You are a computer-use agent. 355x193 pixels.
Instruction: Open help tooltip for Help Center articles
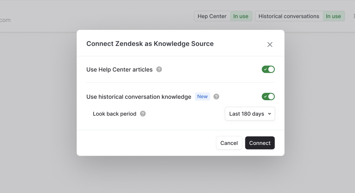click(159, 69)
